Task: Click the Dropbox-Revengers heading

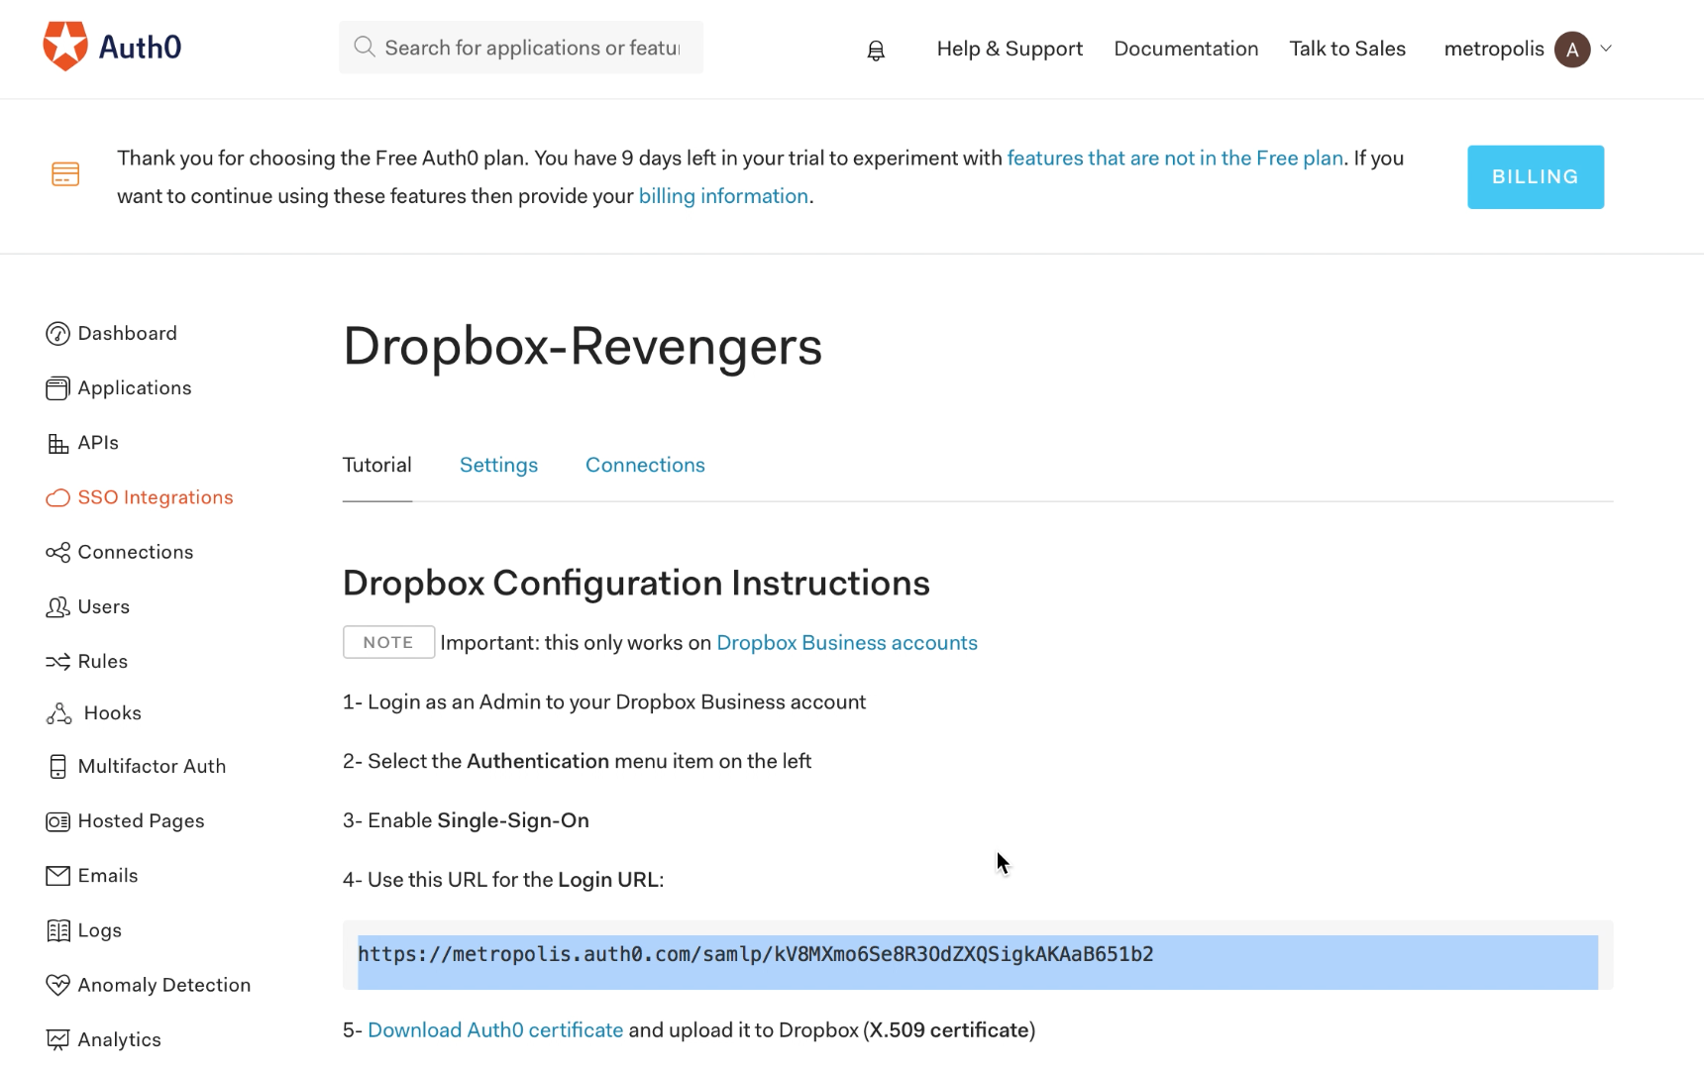Action: pos(583,347)
